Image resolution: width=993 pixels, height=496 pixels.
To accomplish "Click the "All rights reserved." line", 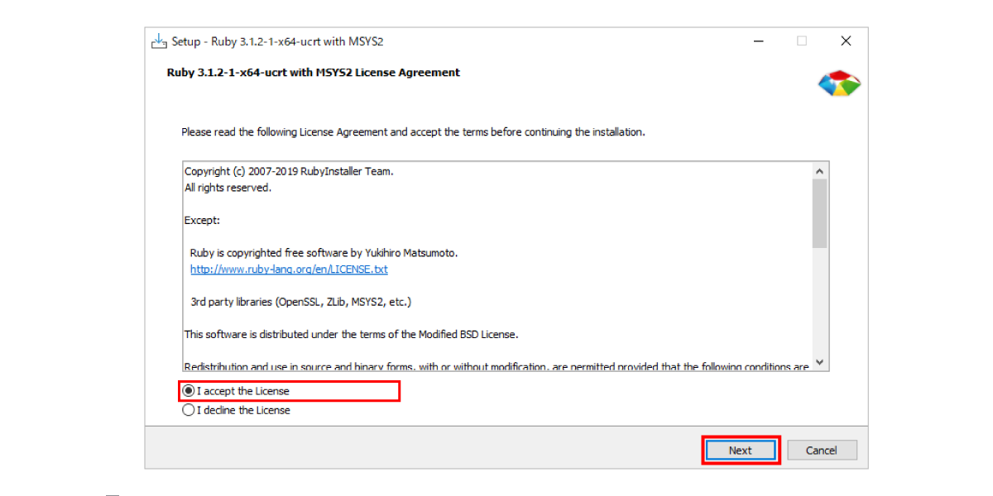I will tap(228, 188).
